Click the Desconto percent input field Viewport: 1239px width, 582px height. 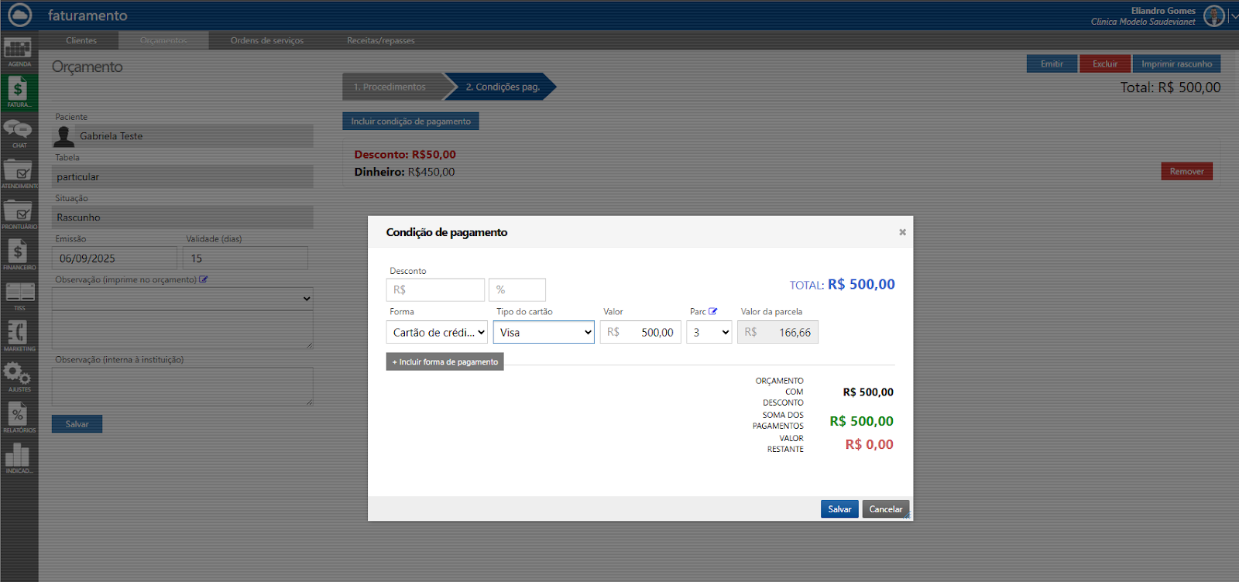click(x=517, y=290)
